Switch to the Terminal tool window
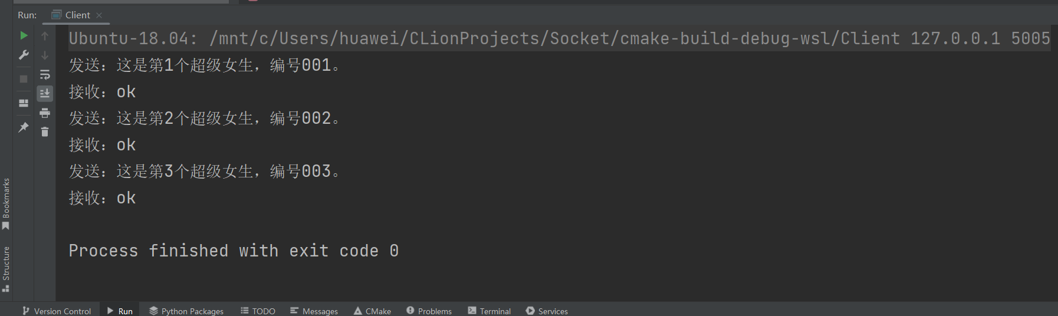1058x316 pixels. coord(489,311)
